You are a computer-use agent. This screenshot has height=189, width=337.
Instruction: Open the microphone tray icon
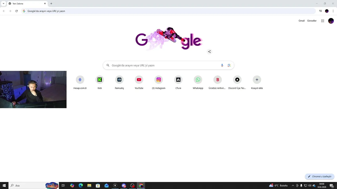click(x=301, y=186)
